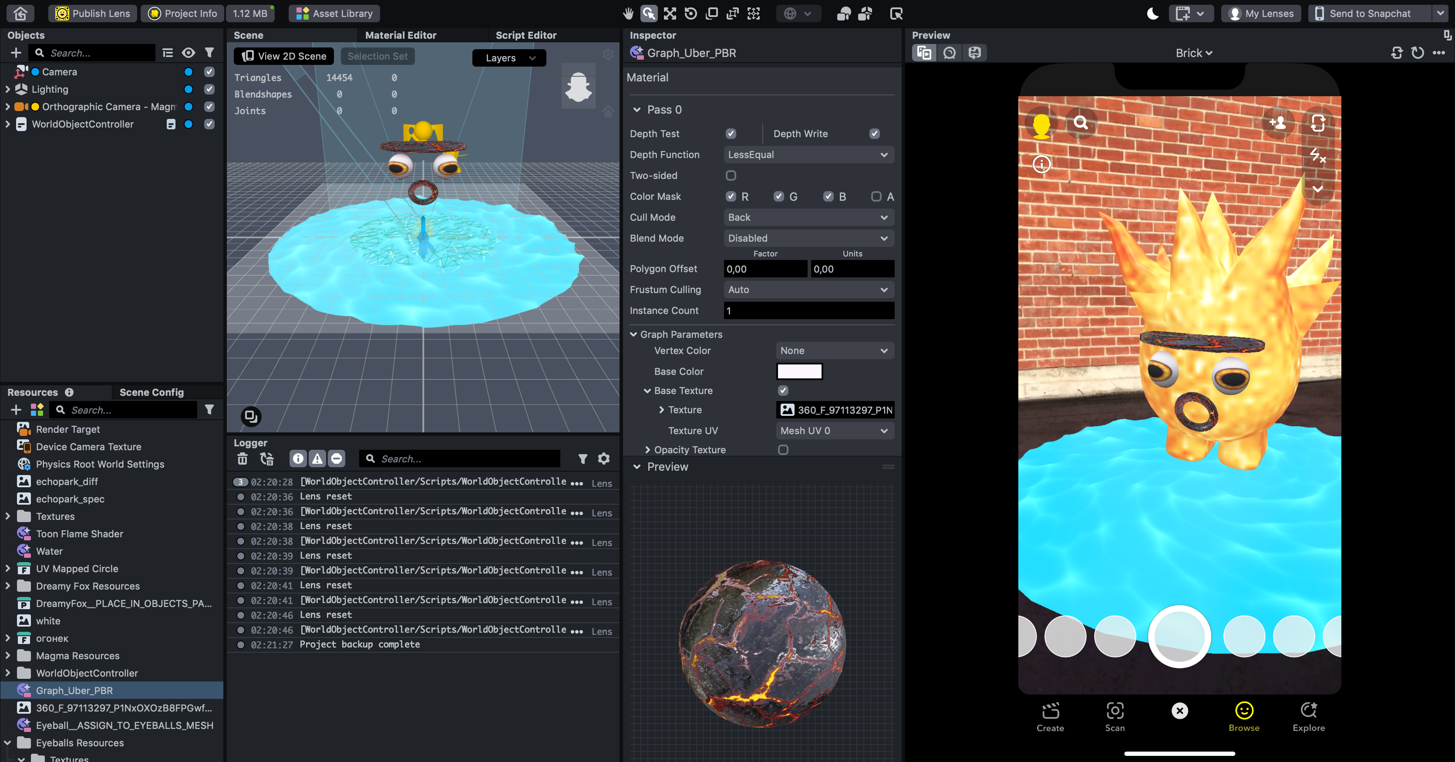
Task: Enable the Two-sided checkbox
Action: pos(731,175)
